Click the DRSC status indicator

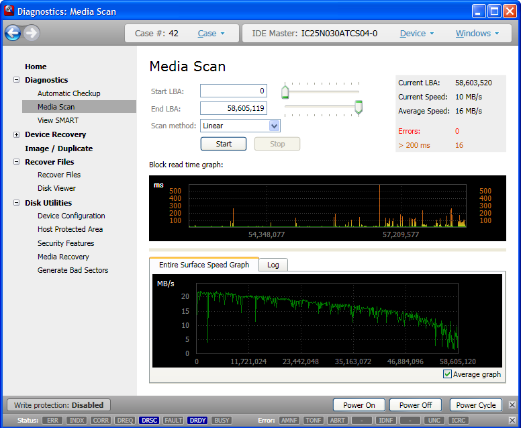149,421
